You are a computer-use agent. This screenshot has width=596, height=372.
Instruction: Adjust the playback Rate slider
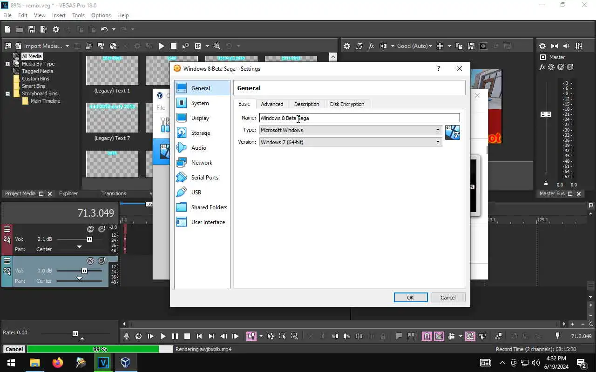tap(75, 333)
